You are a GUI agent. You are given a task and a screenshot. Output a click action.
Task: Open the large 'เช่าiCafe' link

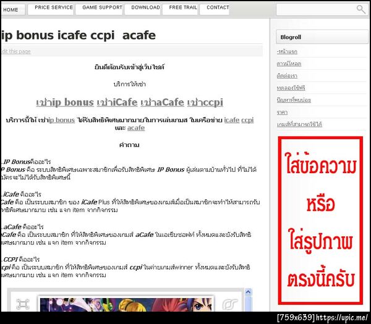coord(117,103)
